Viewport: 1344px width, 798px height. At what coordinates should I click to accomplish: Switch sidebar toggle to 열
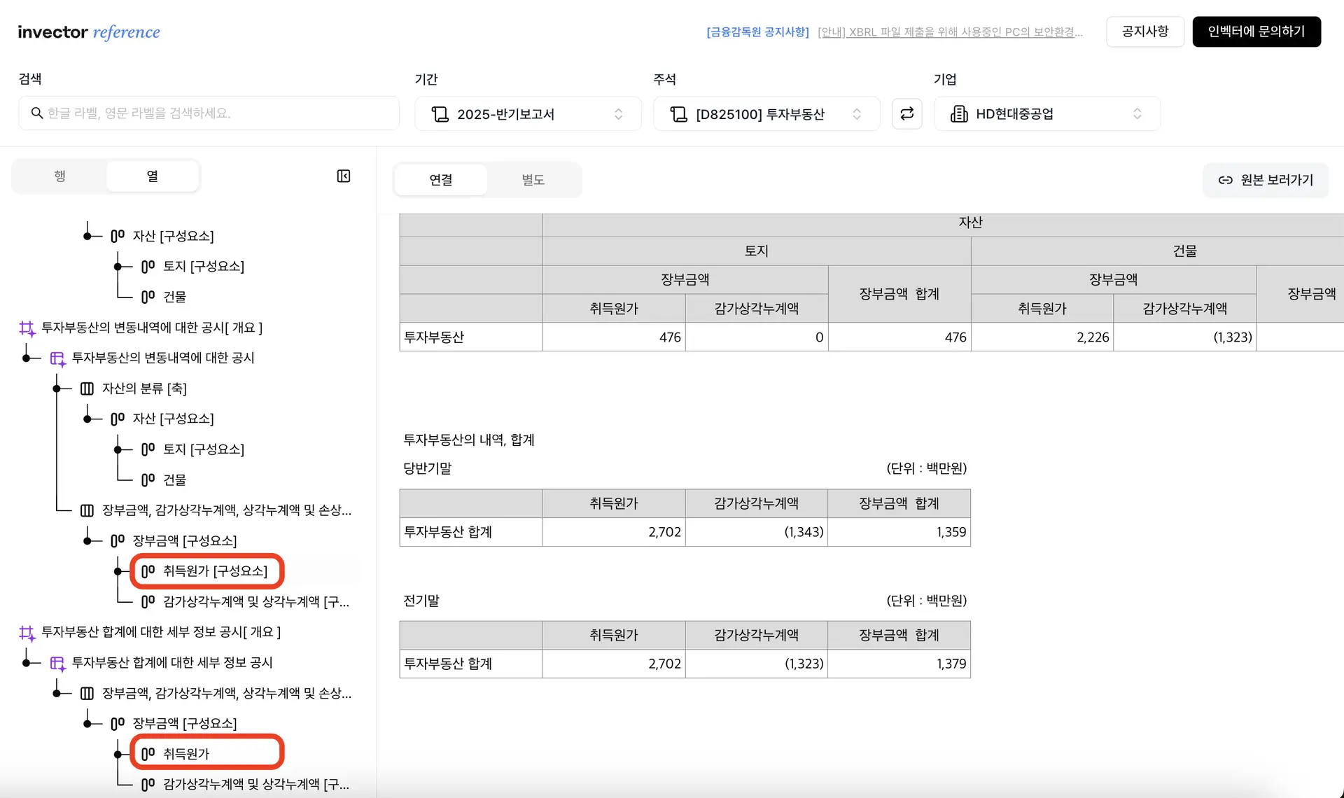pos(152,176)
